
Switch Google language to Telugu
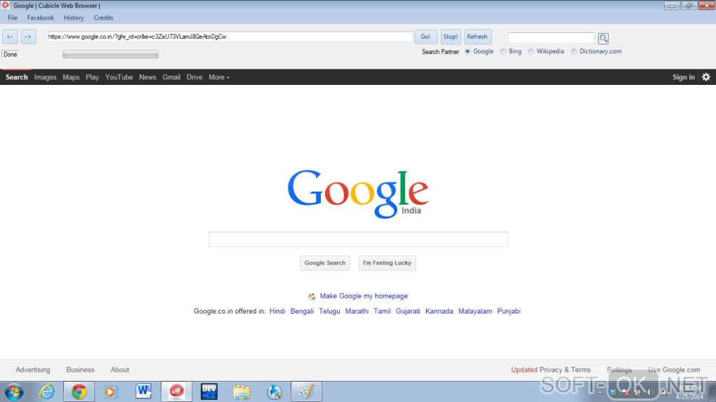tap(329, 311)
